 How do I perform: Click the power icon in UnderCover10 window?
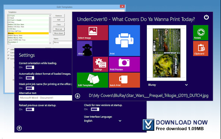click(x=206, y=17)
